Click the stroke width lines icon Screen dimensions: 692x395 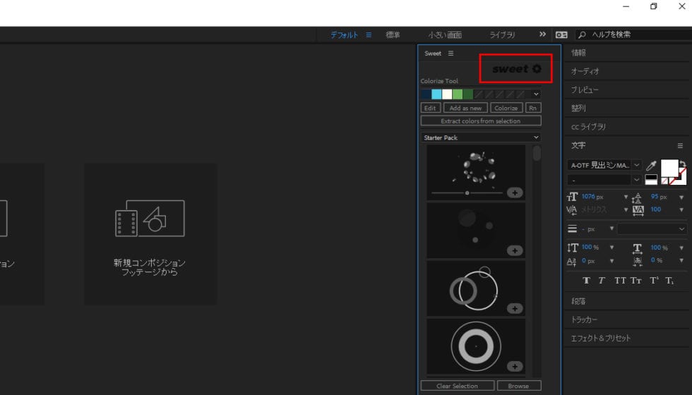(x=573, y=229)
